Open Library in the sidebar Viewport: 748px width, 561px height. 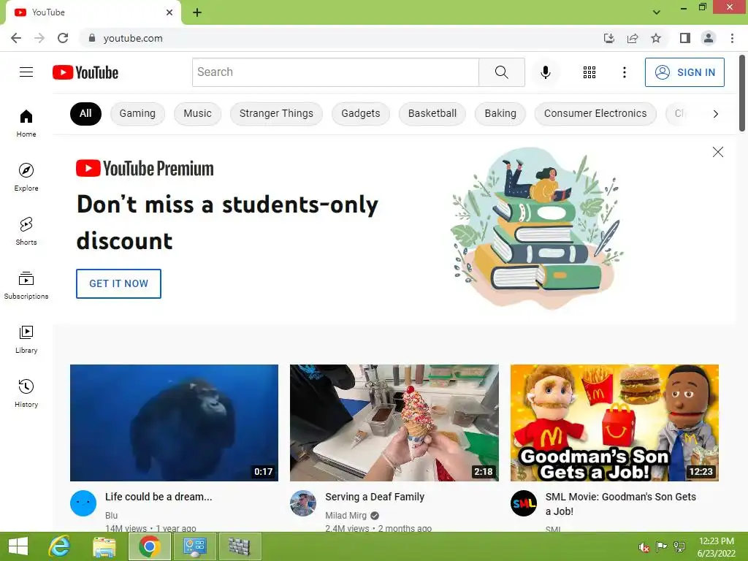[x=26, y=339]
